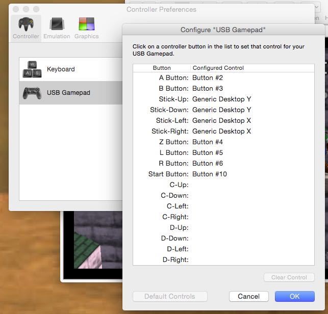
Task: Select the Stick-Right row
Action: [x=223, y=132]
